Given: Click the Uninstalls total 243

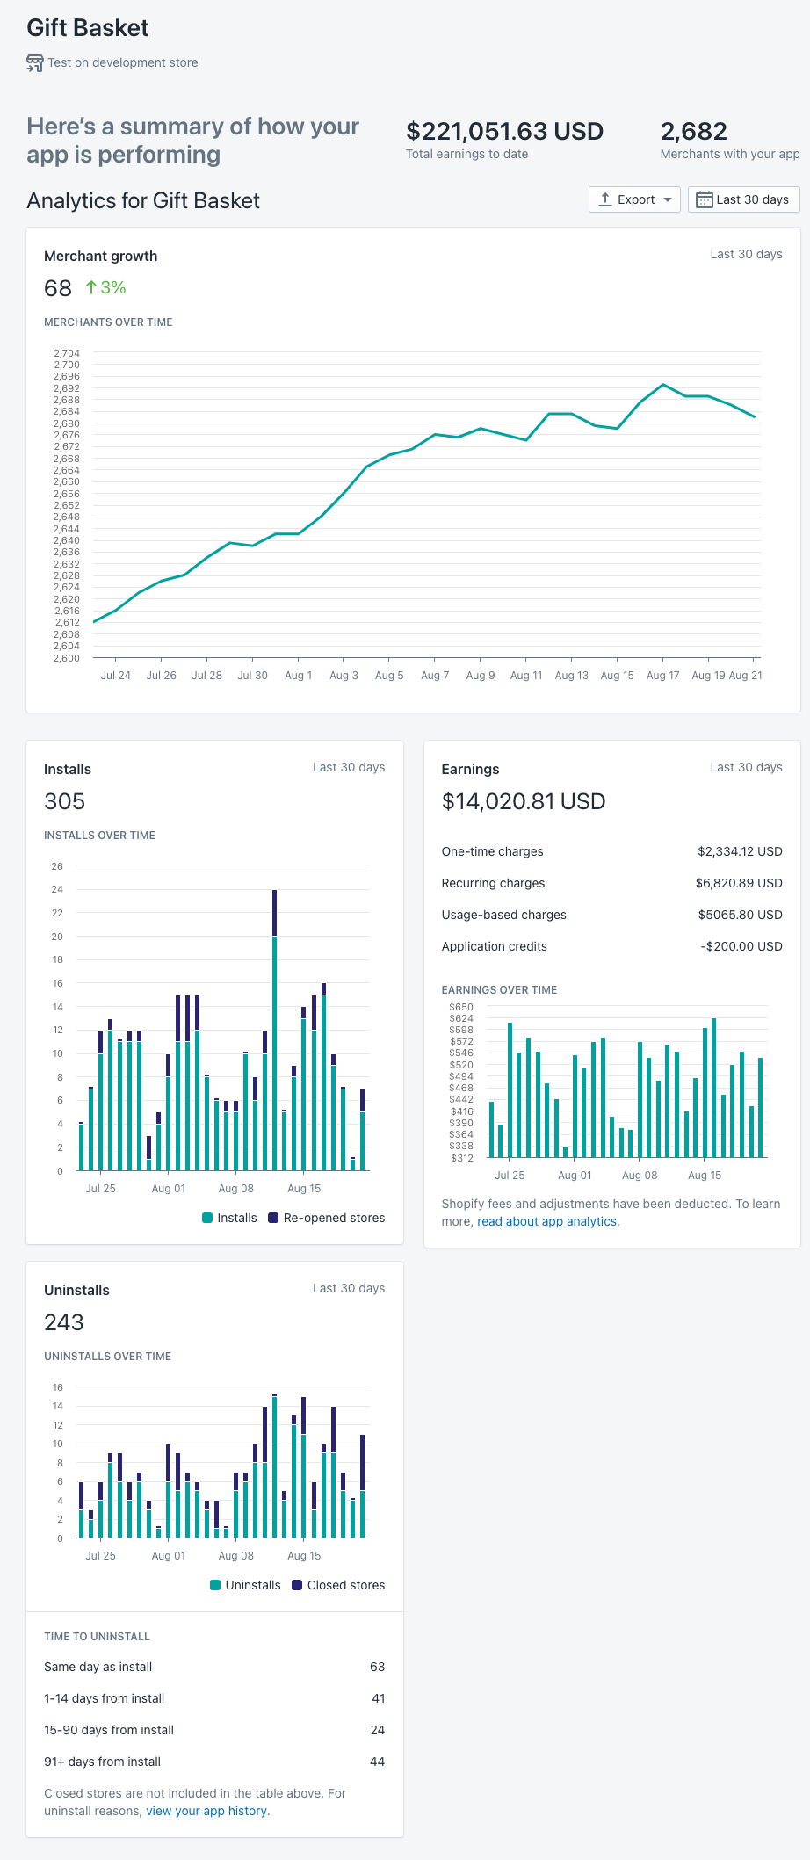Looking at the screenshot, I should pyautogui.click(x=64, y=1322).
